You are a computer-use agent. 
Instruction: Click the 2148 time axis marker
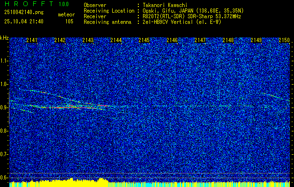pyautogui.click(x=228, y=40)
